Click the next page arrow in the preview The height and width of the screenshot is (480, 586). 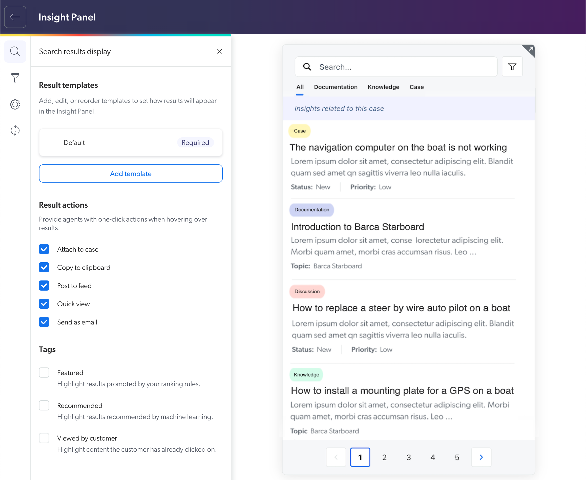(x=481, y=456)
